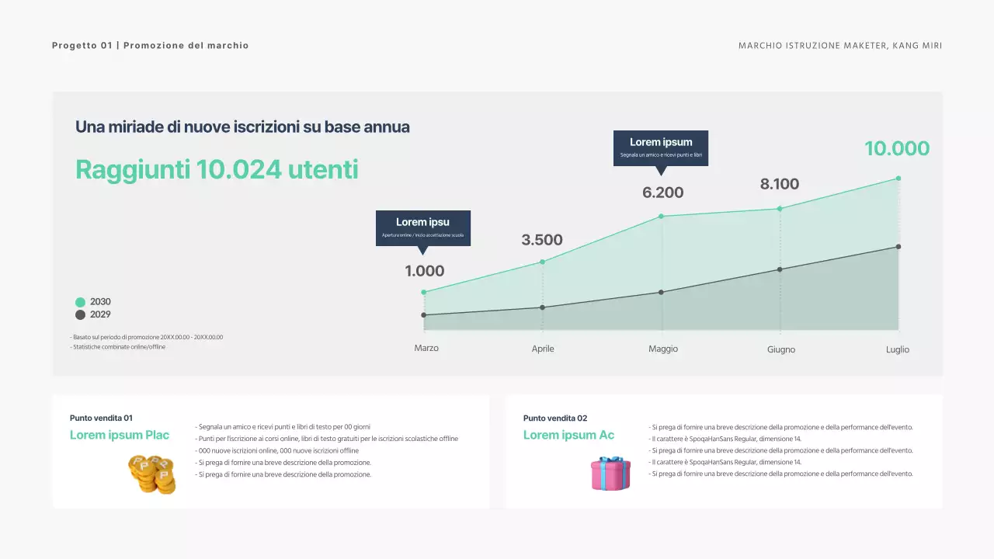Click the 'Raggiunti 10.024 utenti' headline

tap(217, 169)
